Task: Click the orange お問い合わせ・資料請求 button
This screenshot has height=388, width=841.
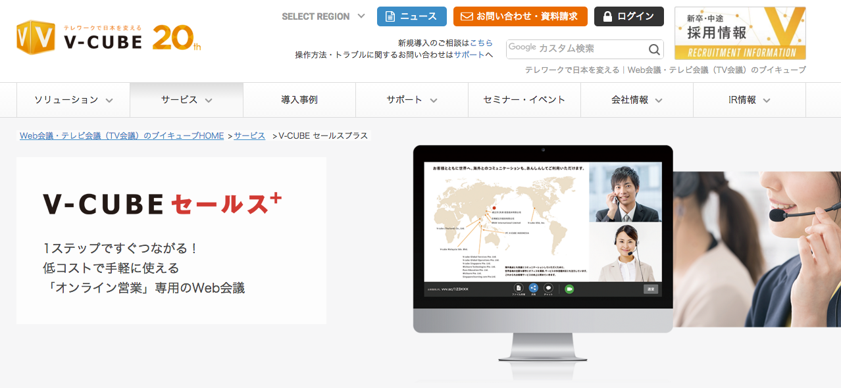Action: [521, 16]
